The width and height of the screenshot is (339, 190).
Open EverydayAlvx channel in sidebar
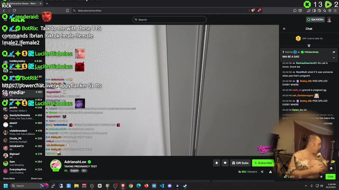23,171
